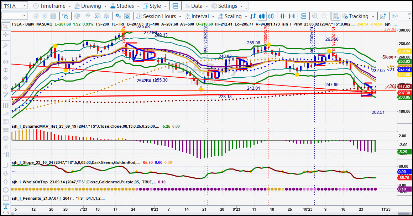
Task: Click the magnifier data search icon
Action: click(65, 16)
